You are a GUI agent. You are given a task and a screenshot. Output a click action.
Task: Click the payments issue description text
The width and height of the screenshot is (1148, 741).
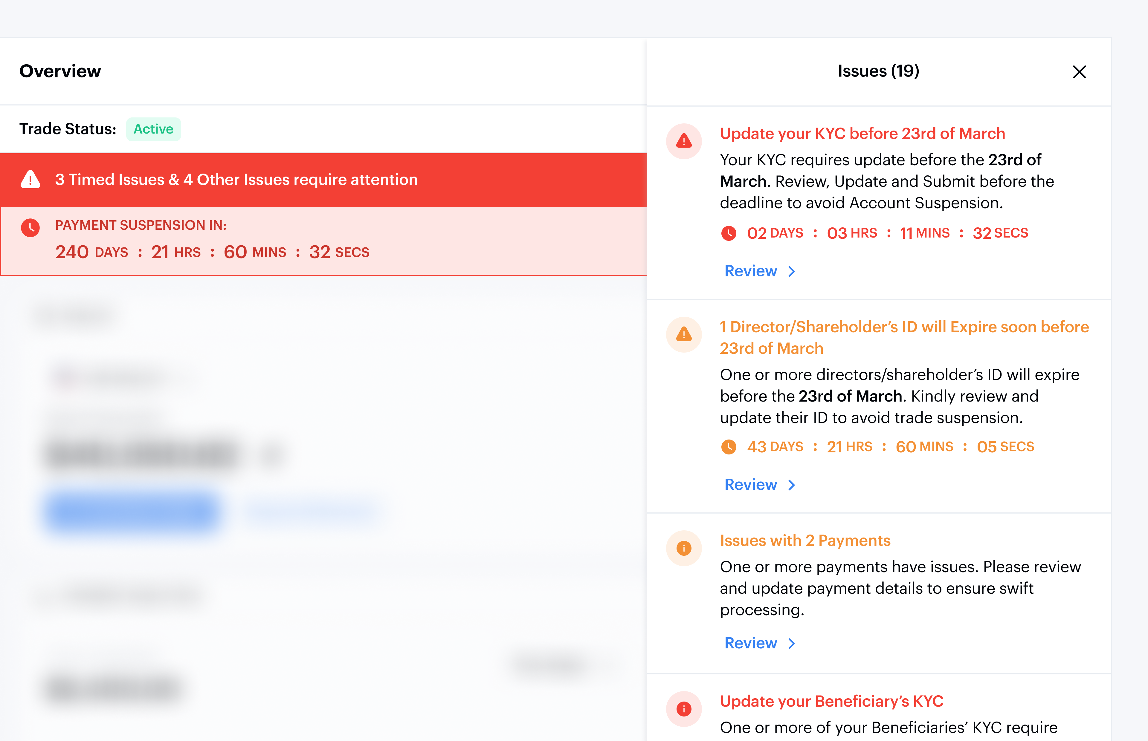(900, 589)
